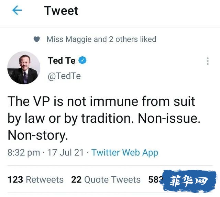
Task: Tap the 8:32 pm timestamp
Action: coord(24,153)
